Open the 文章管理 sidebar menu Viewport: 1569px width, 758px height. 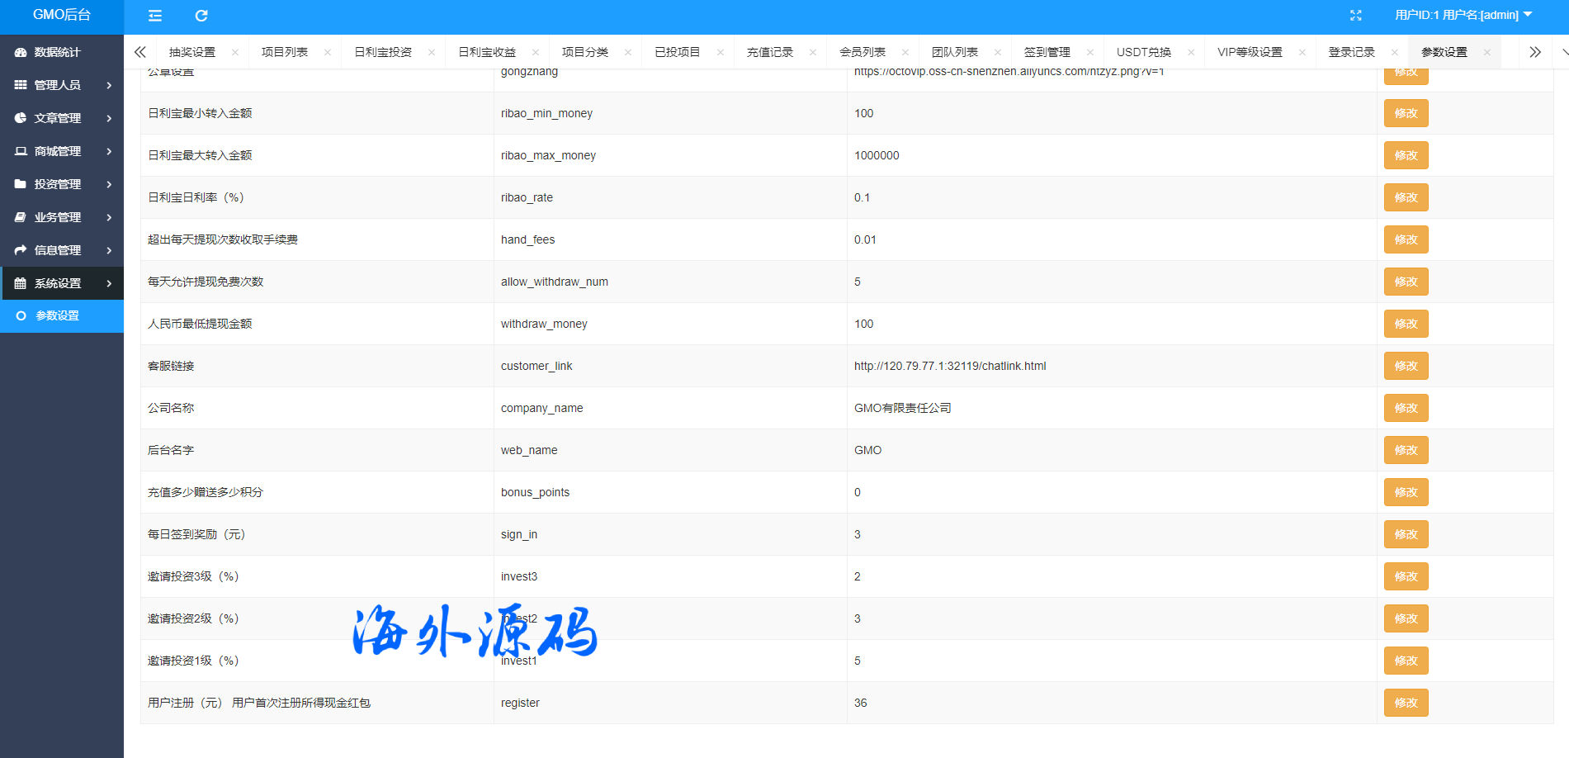pos(62,118)
